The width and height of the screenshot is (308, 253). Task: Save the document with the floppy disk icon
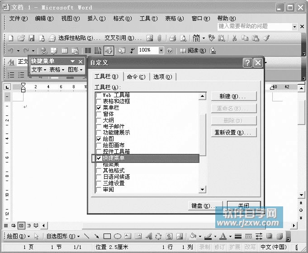[31, 38]
